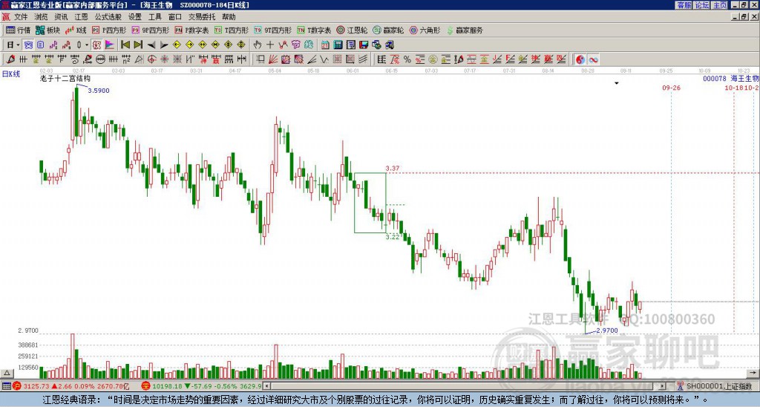Open the 资讯 menu
The image size is (760, 407).
[x=61, y=17]
